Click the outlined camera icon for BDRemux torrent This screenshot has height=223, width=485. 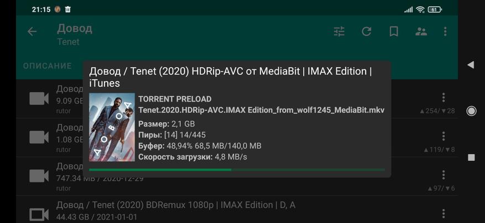point(39,214)
